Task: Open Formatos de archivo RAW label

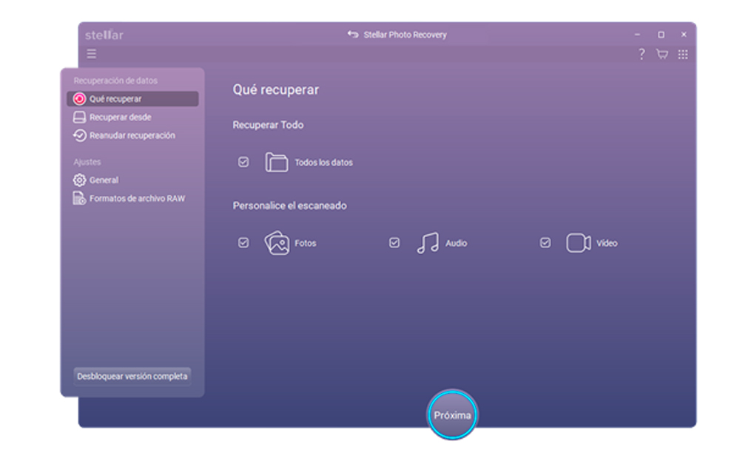Action: 138,199
